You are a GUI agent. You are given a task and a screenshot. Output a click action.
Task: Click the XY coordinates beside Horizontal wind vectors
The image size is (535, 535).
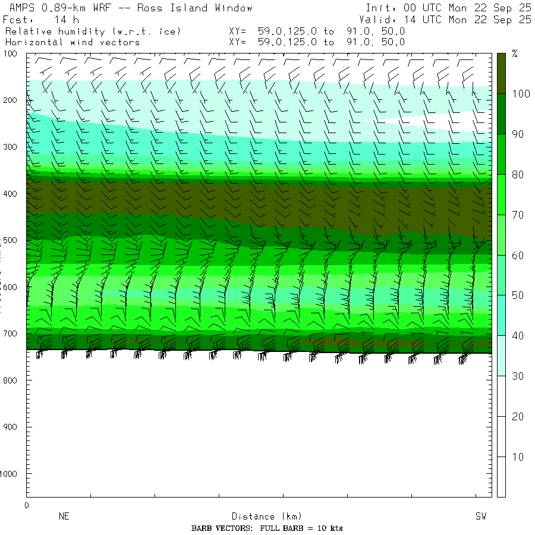[317, 42]
